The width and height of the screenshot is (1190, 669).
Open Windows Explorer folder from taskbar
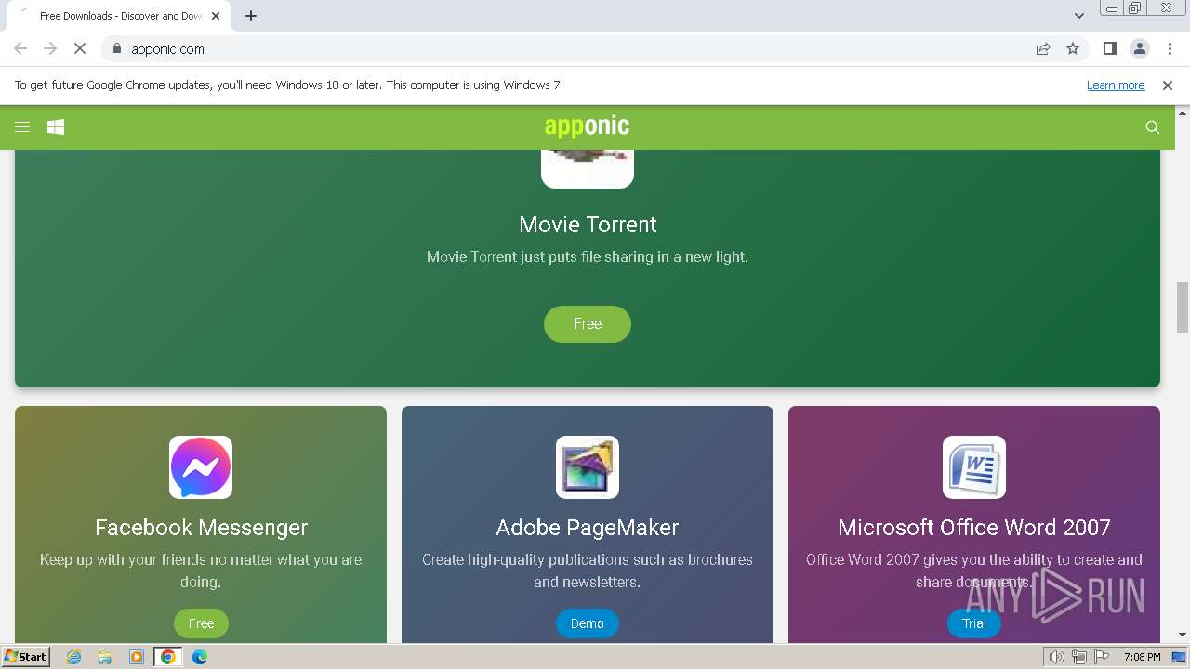105,657
